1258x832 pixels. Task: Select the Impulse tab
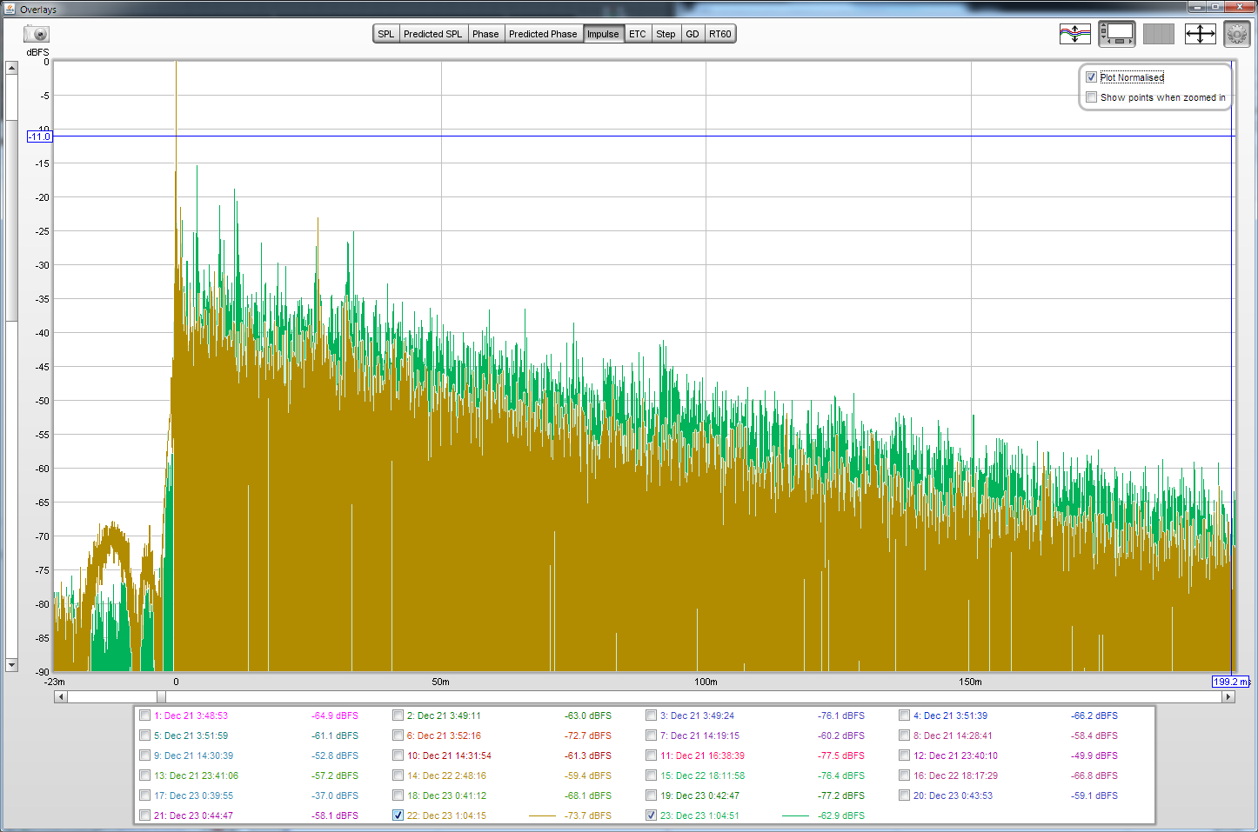click(603, 34)
